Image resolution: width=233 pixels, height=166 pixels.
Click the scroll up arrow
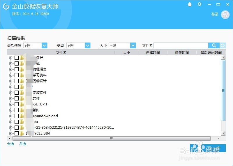(x=223, y=57)
